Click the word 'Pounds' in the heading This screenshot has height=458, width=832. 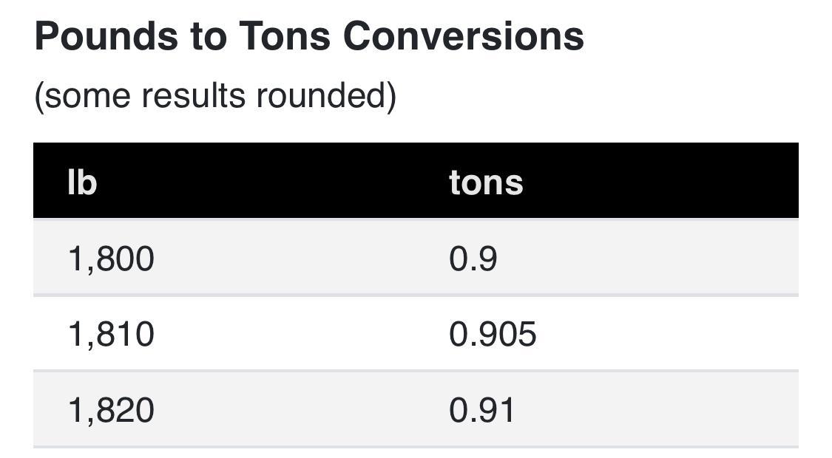point(106,36)
